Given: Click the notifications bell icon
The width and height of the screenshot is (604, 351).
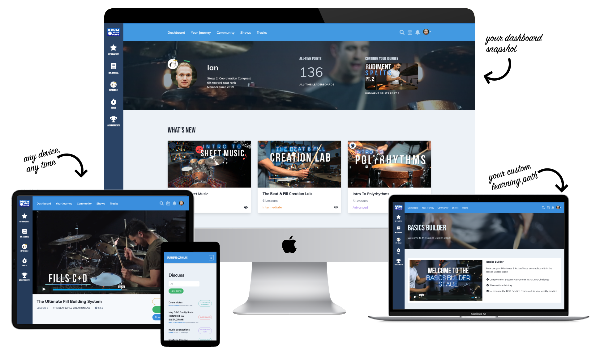Looking at the screenshot, I should click(418, 32).
